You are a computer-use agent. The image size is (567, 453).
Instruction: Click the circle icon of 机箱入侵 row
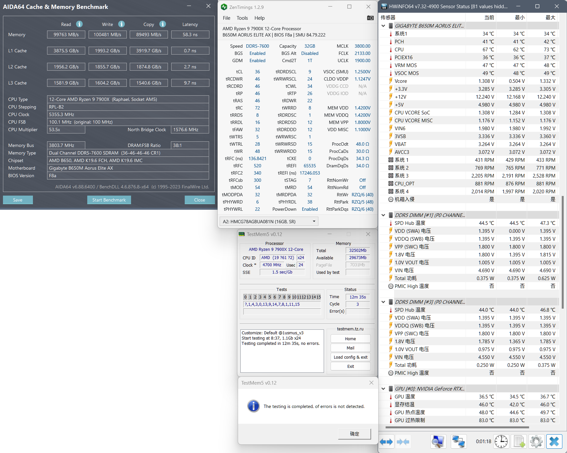click(391, 199)
